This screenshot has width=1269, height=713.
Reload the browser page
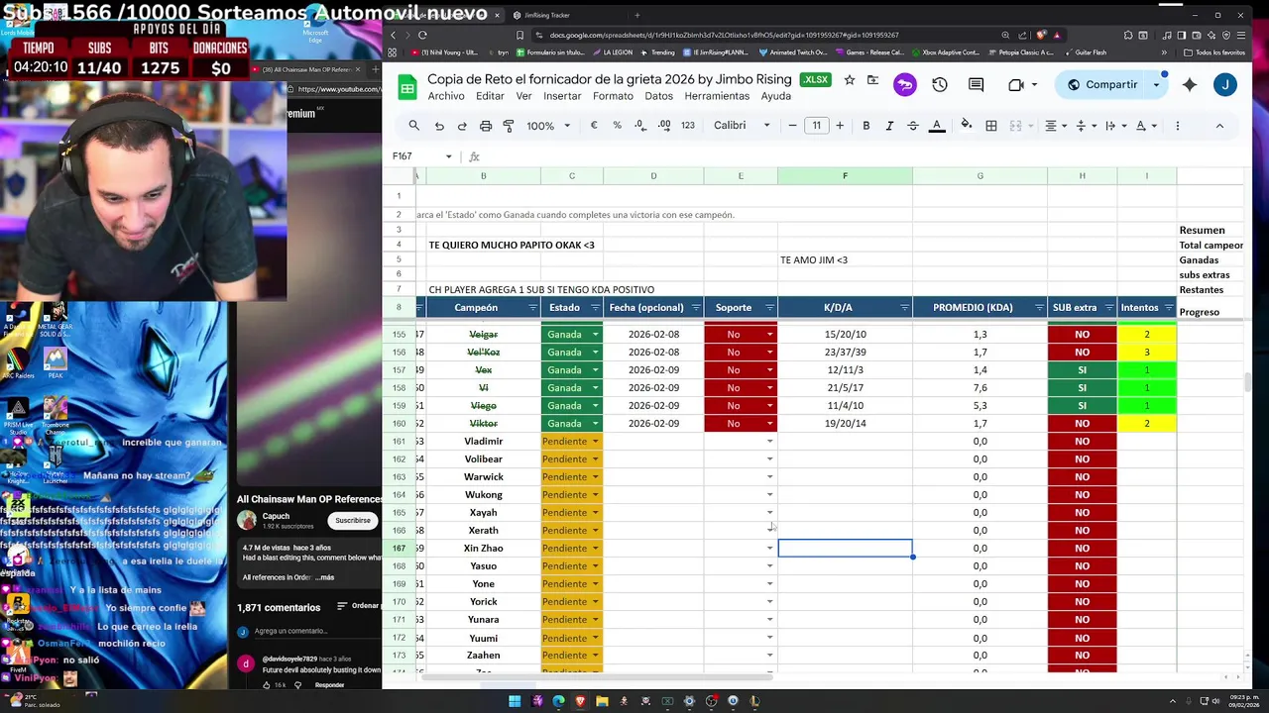coord(422,35)
